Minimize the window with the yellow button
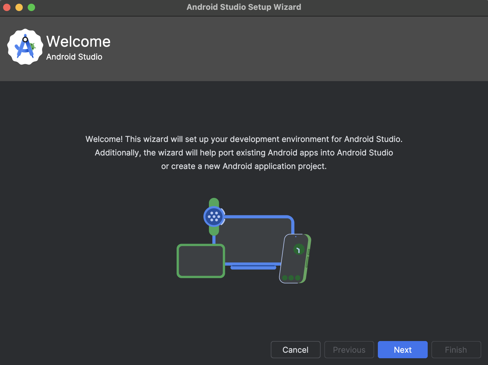This screenshot has height=365, width=488. (x=19, y=7)
